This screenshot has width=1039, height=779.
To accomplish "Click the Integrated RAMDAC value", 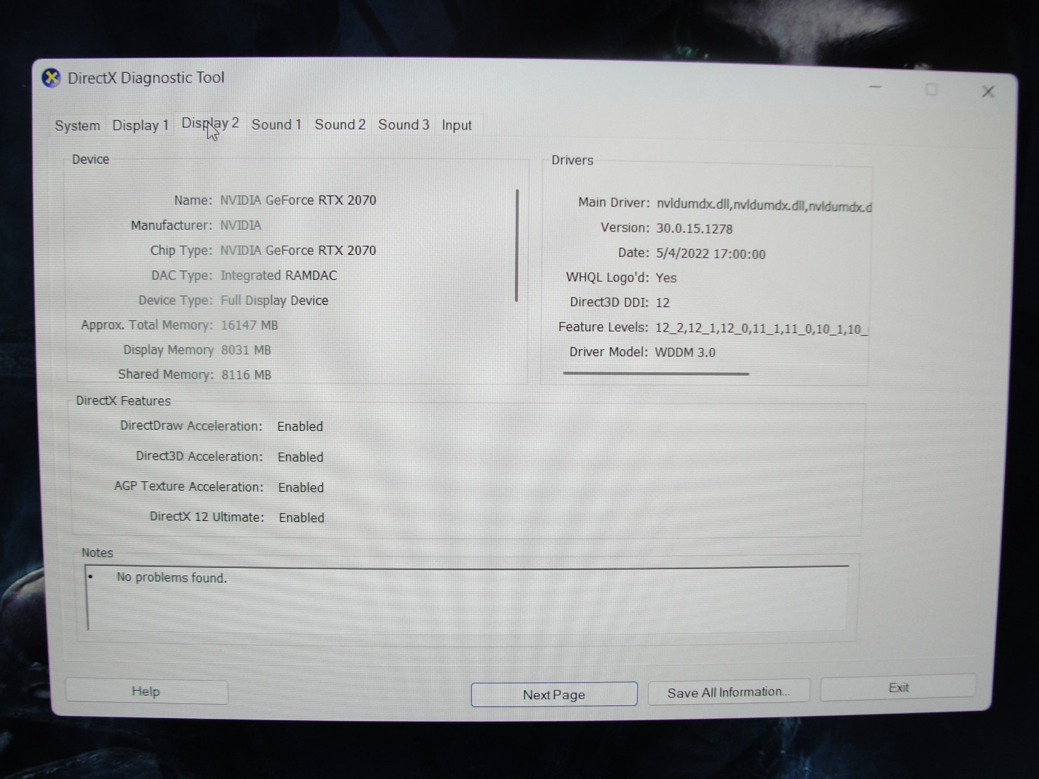I will coord(279,275).
